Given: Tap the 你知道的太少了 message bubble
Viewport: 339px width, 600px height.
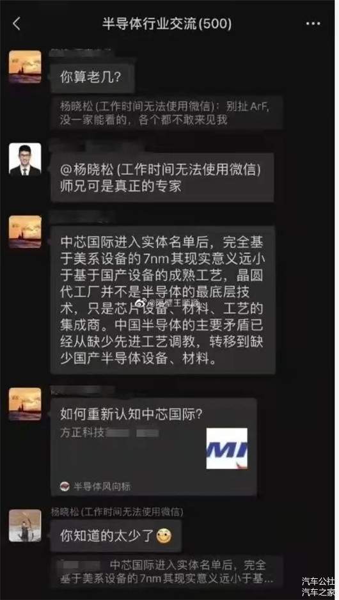Looking at the screenshot, I should (x=116, y=536).
